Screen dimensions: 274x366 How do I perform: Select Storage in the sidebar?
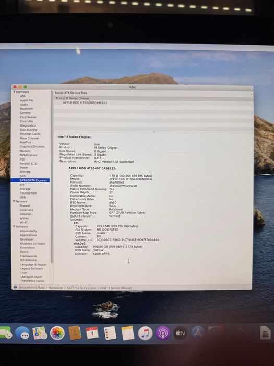25,189
